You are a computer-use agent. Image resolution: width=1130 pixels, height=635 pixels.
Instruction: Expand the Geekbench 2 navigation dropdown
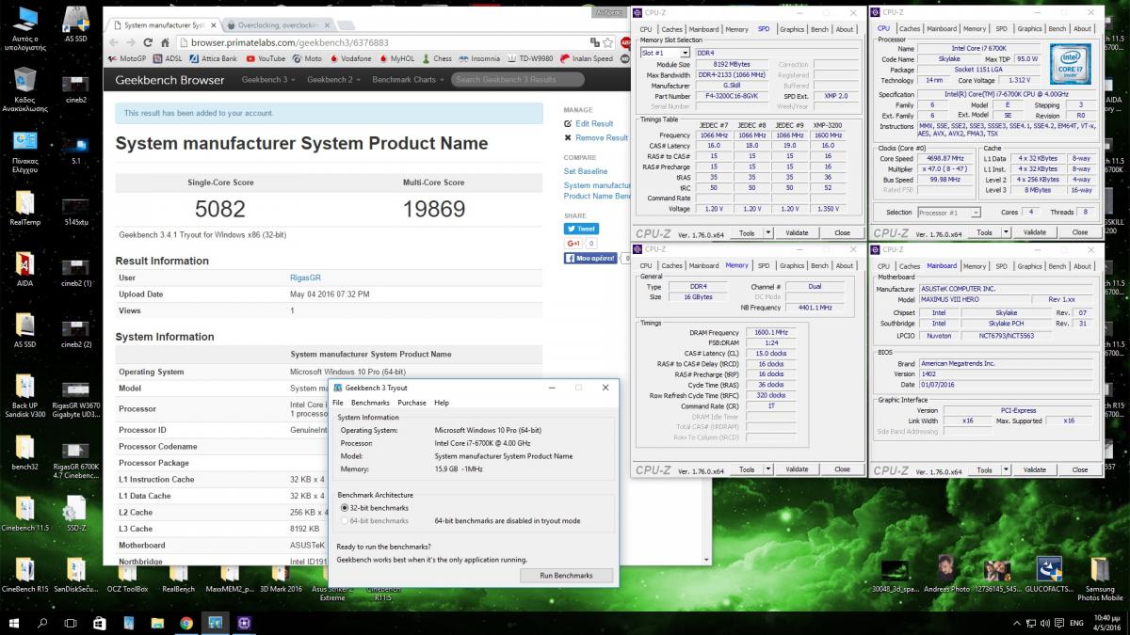332,80
